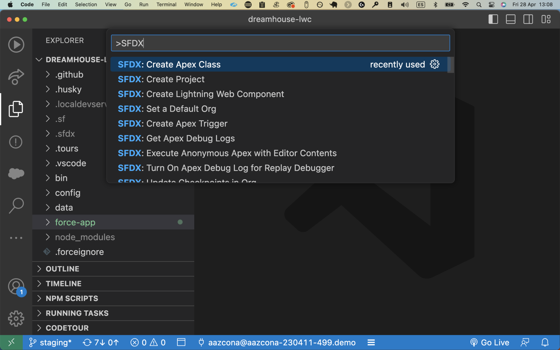Toggle the Primary Side Bar layout button
The width and height of the screenshot is (560, 350).
[x=493, y=19]
